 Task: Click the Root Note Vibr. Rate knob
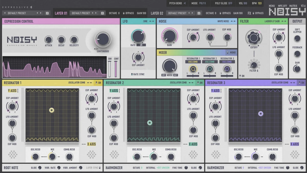(59, 168)
